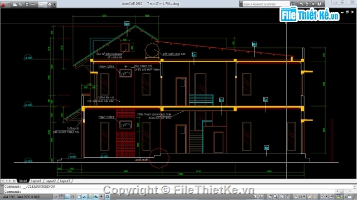Undo the last action
Image resolution: width=357 pixels, height=200 pixels.
[x=32, y=4]
